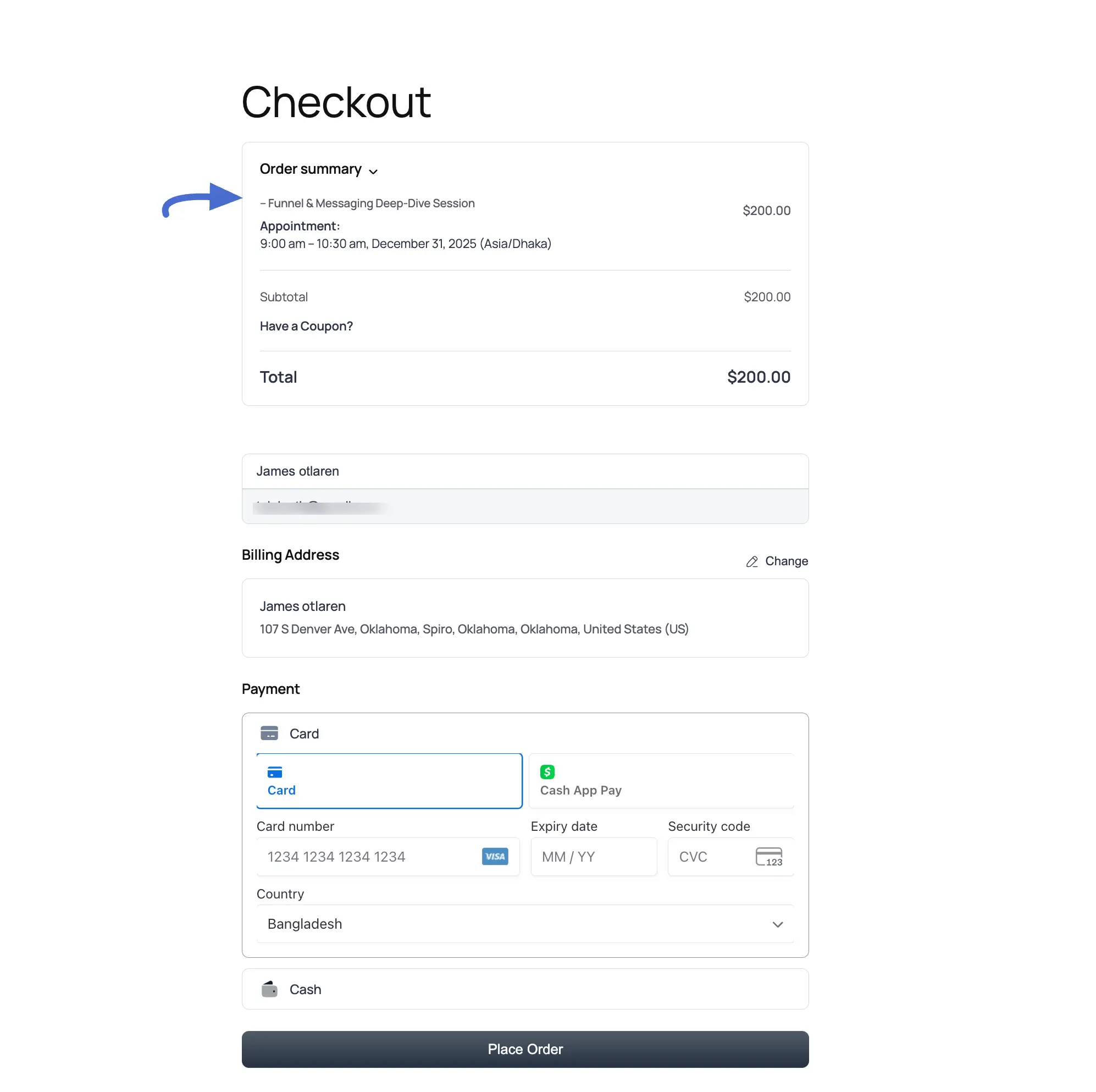Select the Card payment method

pyautogui.click(x=389, y=780)
